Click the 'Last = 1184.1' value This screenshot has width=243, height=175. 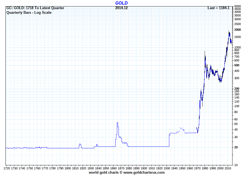(x=218, y=8)
